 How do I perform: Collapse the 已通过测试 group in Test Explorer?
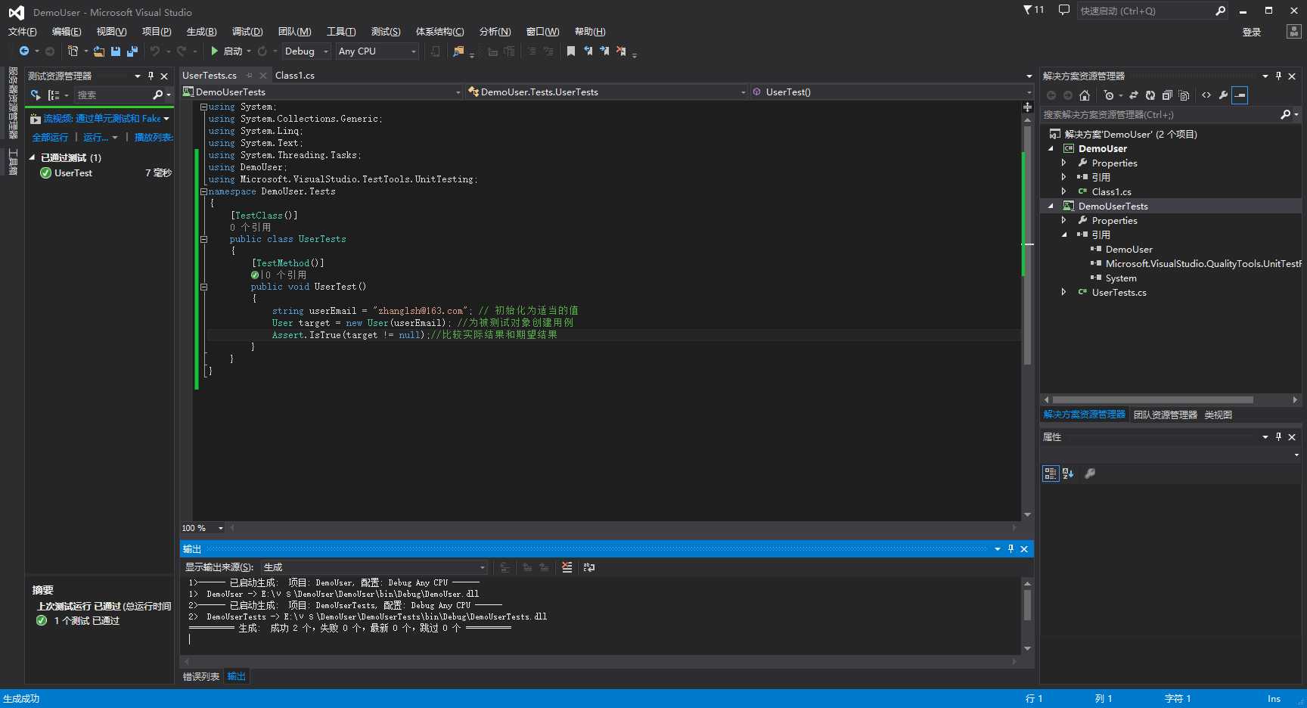[x=32, y=158]
